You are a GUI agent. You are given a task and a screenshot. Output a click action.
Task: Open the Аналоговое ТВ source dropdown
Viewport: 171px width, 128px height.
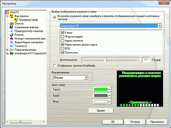pyautogui.click(x=160, y=26)
